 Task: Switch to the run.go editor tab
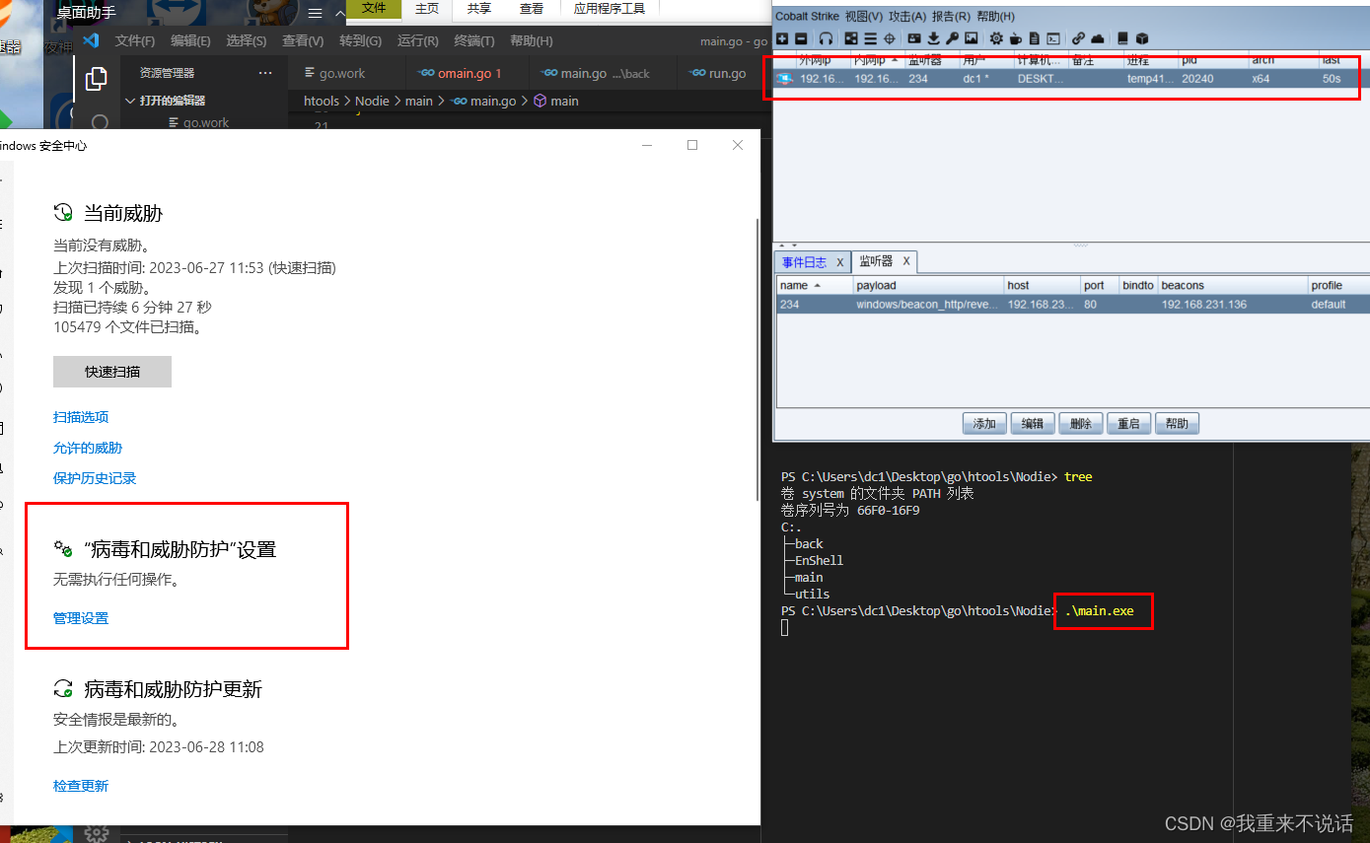click(x=718, y=73)
